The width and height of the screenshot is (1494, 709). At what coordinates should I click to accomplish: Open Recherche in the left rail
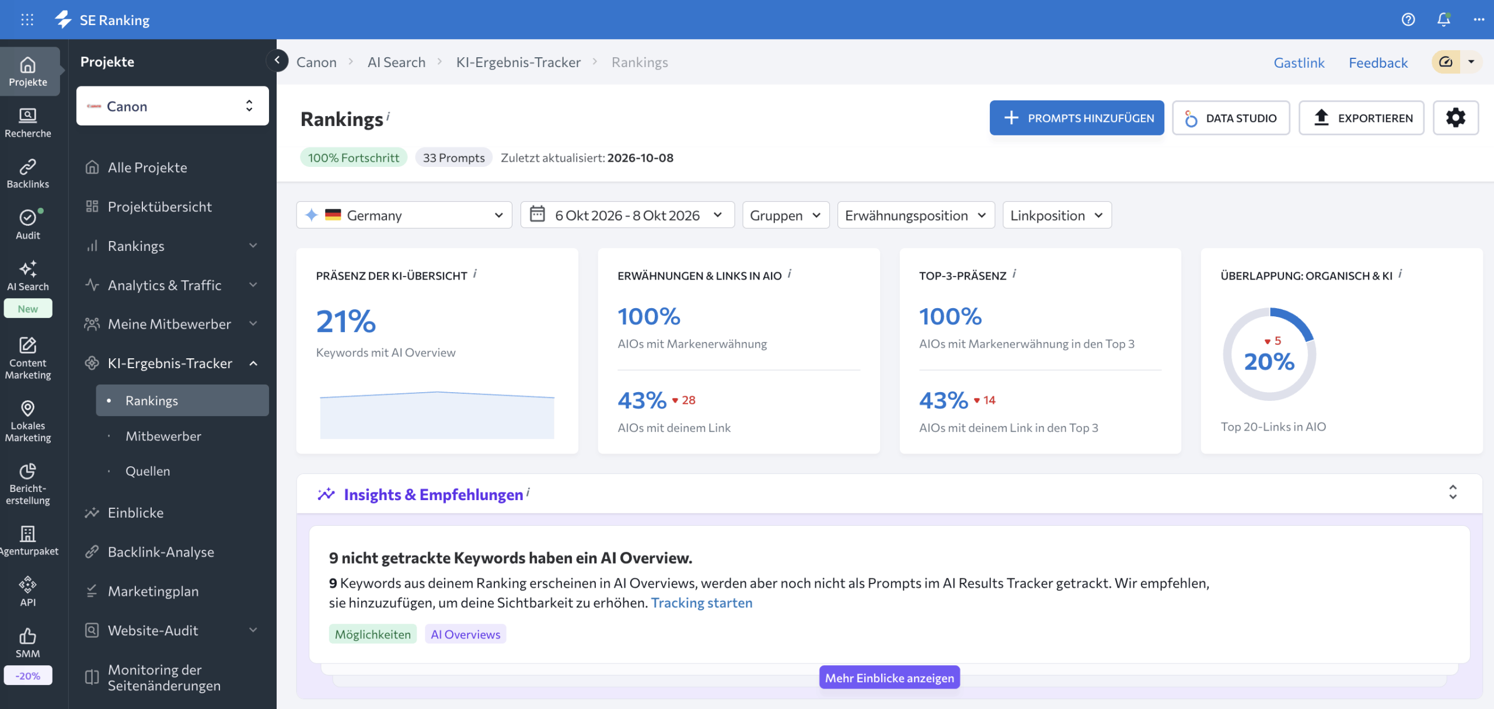point(28,123)
